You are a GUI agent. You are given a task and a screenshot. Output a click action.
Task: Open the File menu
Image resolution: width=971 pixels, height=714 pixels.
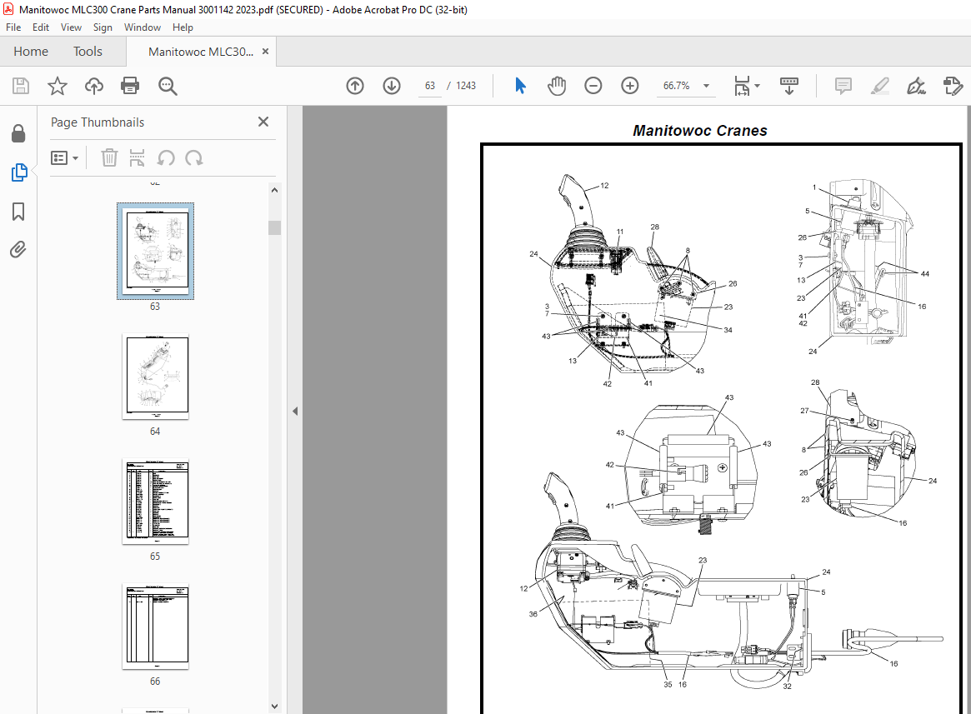13,27
